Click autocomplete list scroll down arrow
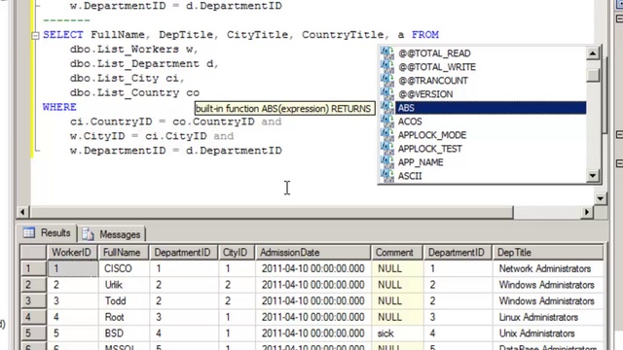This screenshot has height=350, width=623. pos(593,175)
